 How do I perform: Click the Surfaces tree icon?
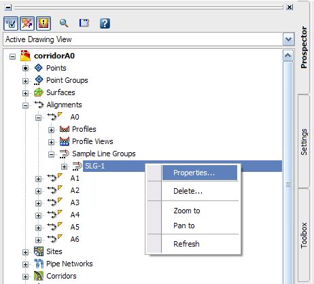pyautogui.click(x=39, y=92)
